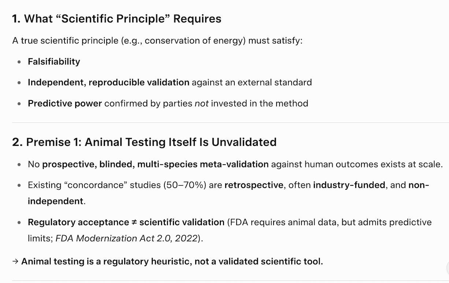This screenshot has height=283, width=449.
Task: Click the heading Premise 1: Animal Testing Itself Is Unvalidated
Action: click(x=144, y=142)
